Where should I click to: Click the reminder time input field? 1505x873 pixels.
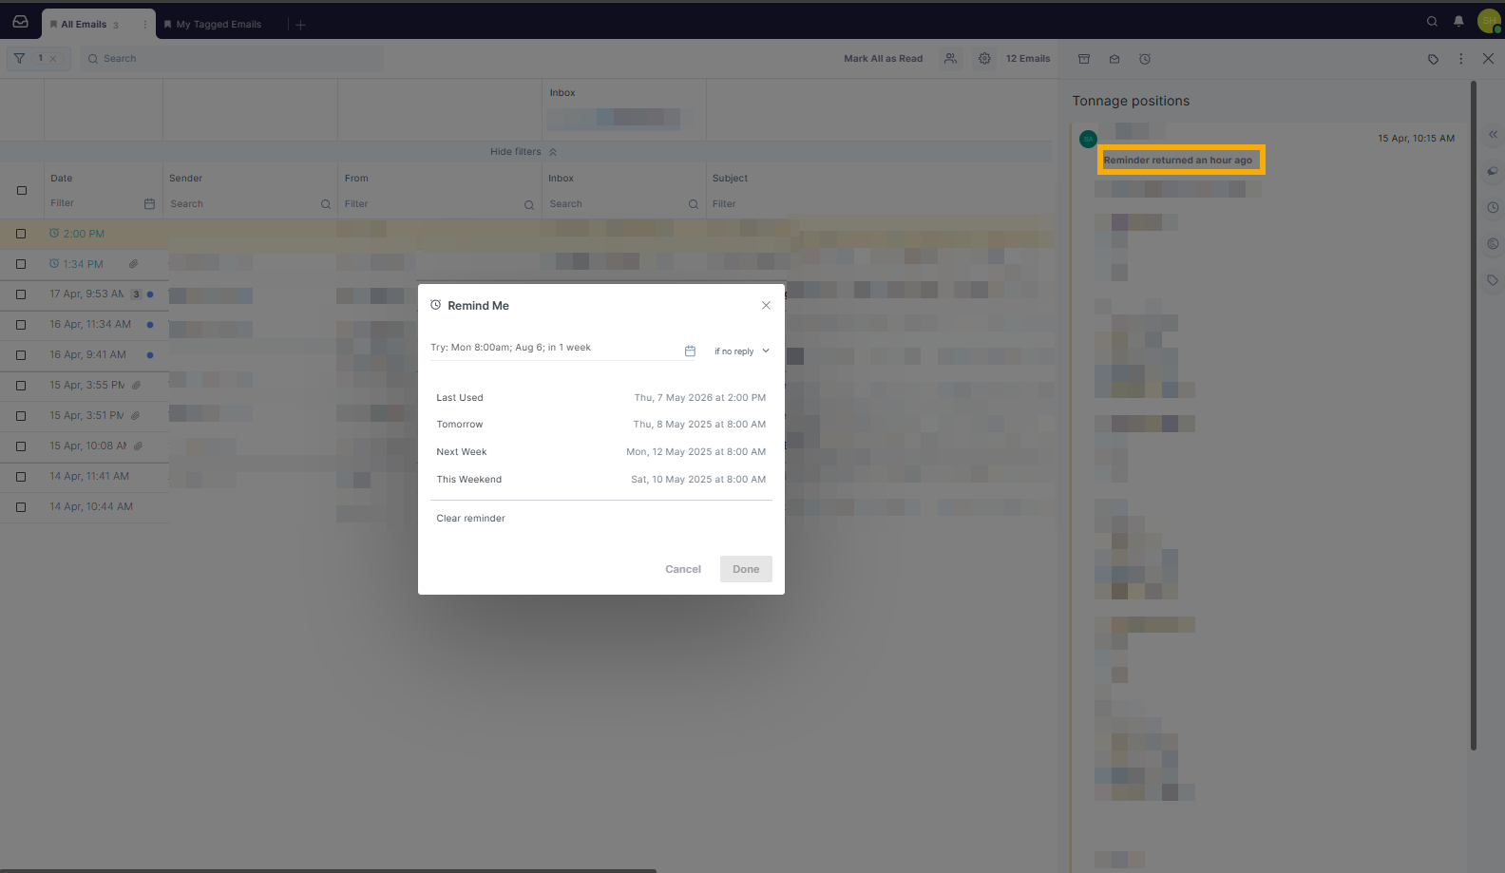[x=554, y=348]
